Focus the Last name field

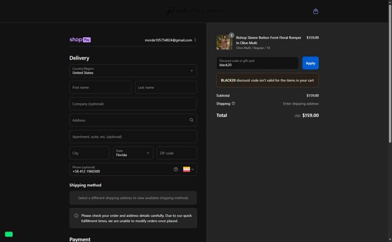(166, 87)
